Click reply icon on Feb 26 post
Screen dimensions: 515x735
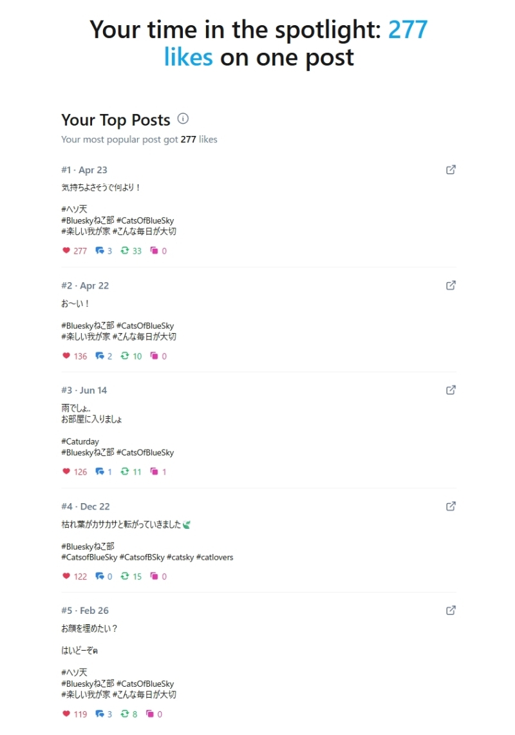pos(100,714)
